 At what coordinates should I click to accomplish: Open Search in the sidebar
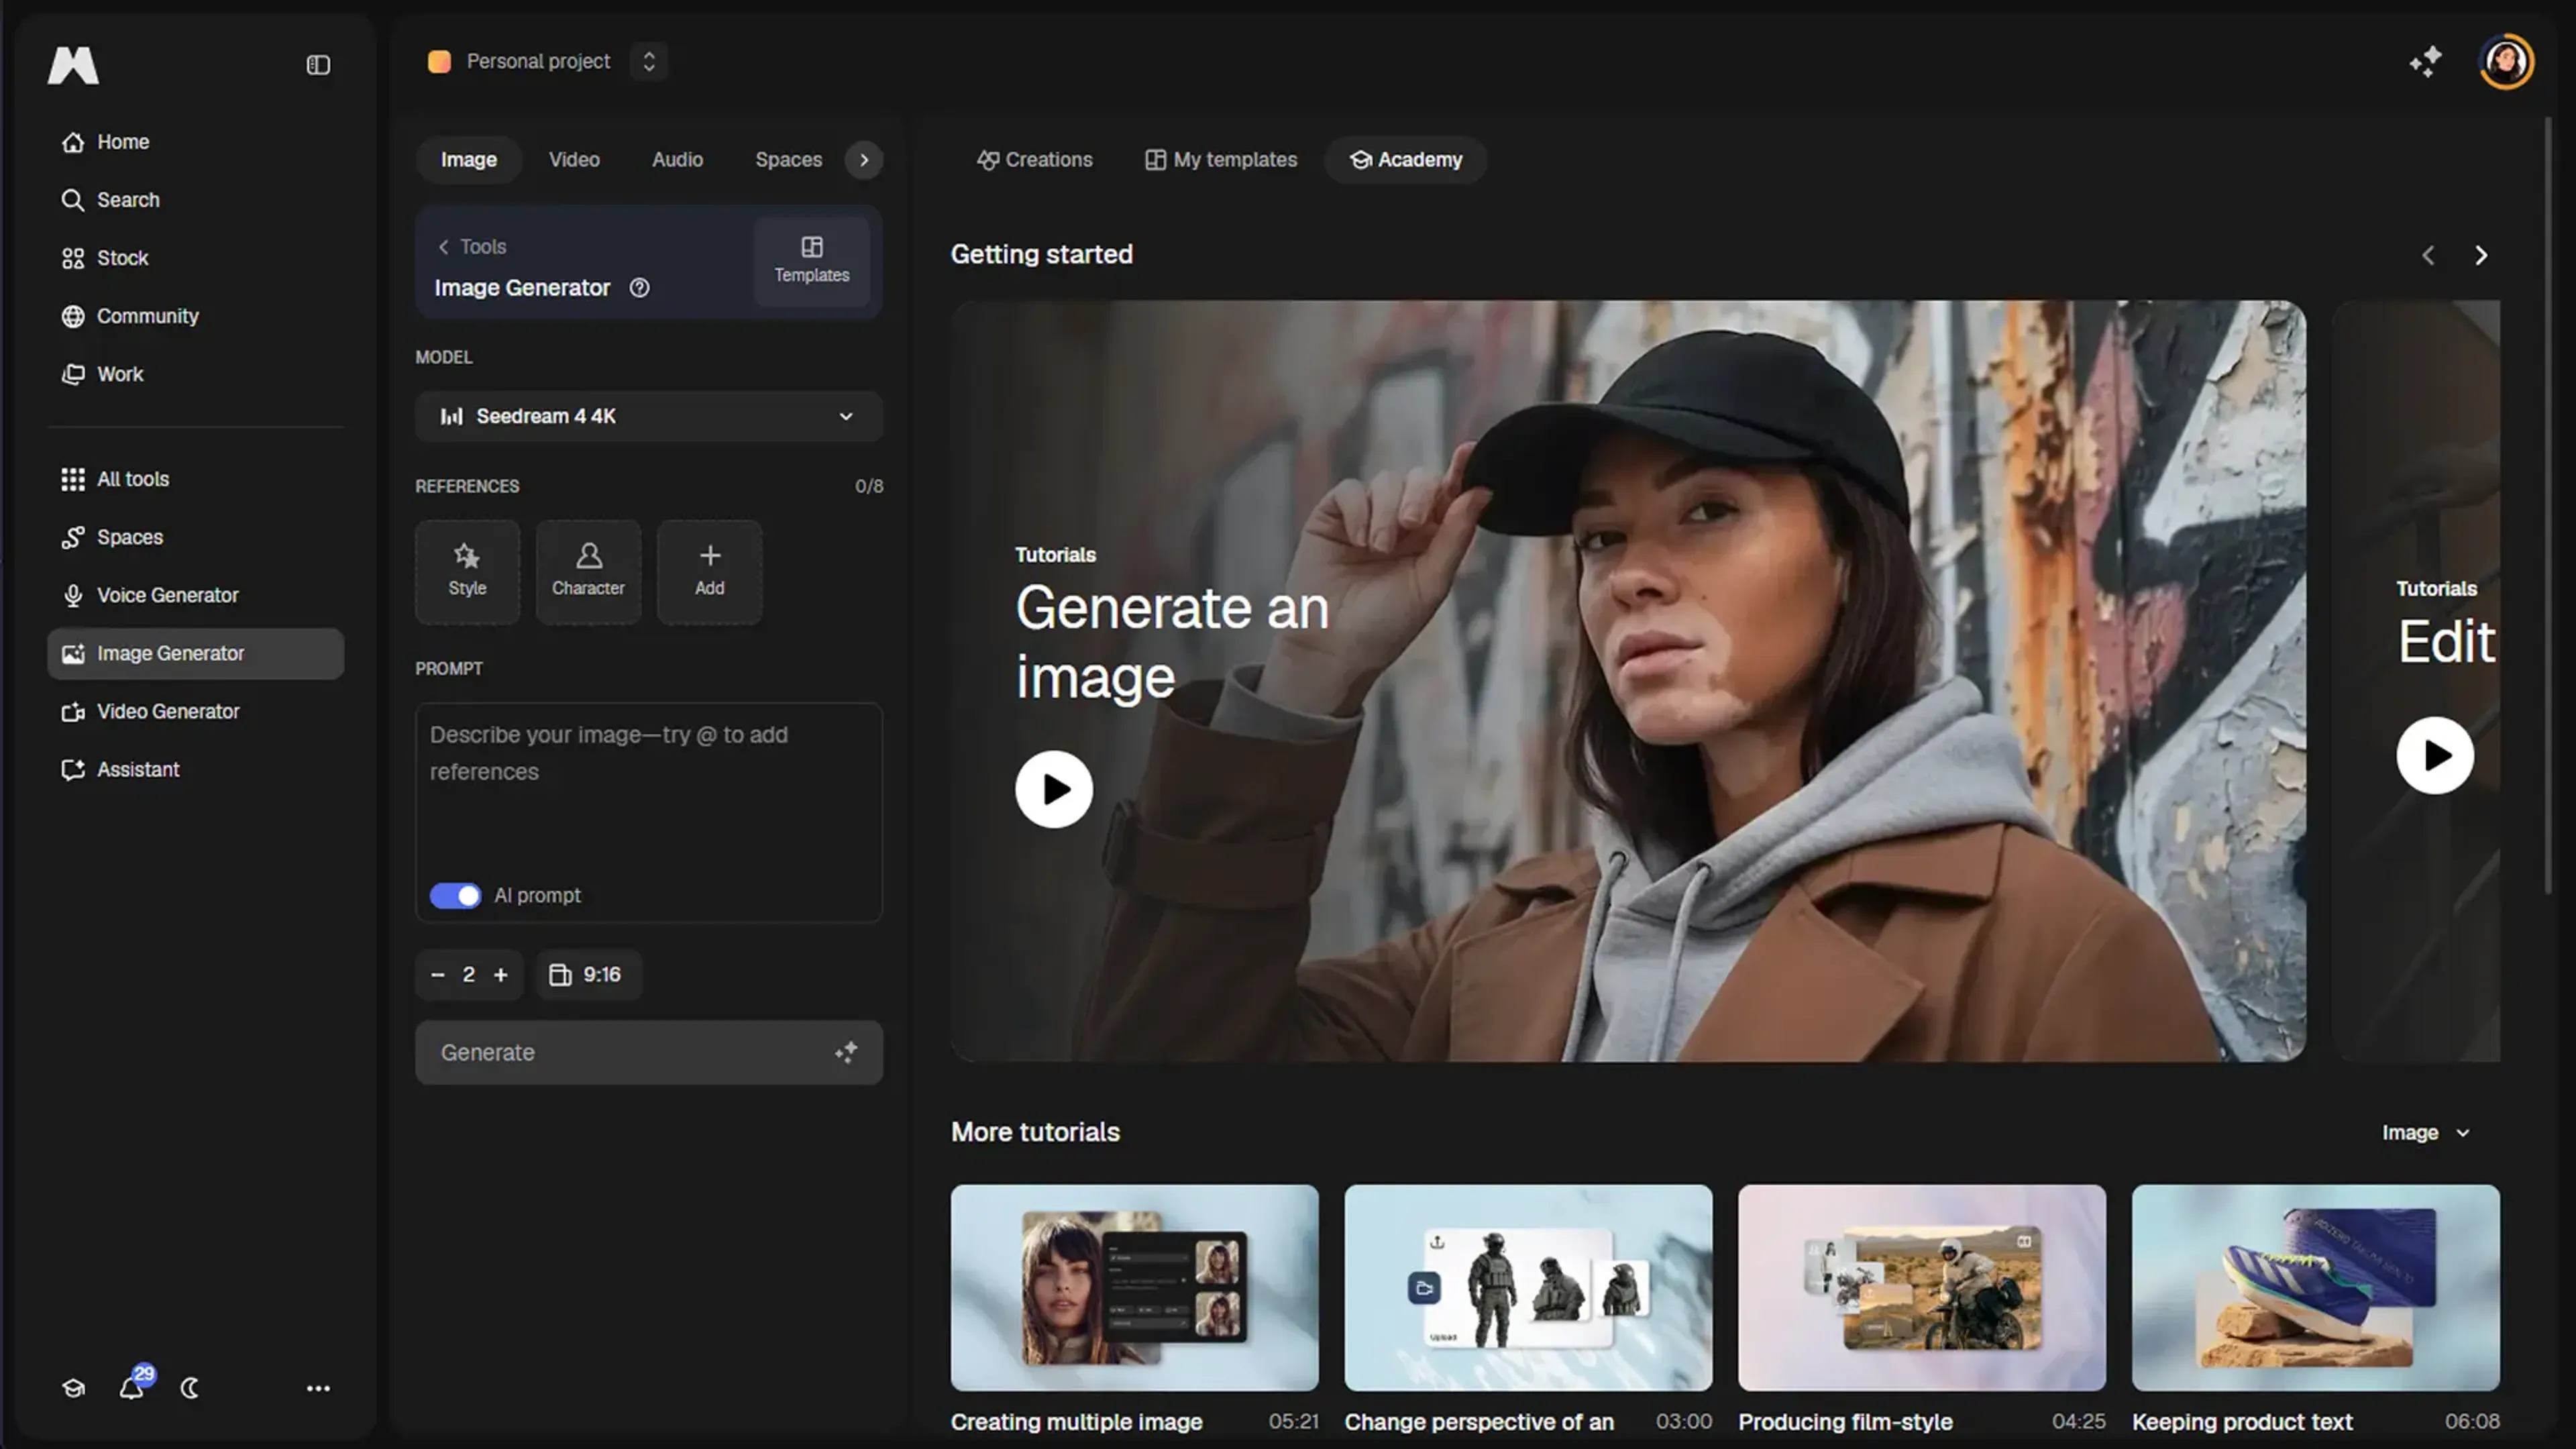[196, 200]
